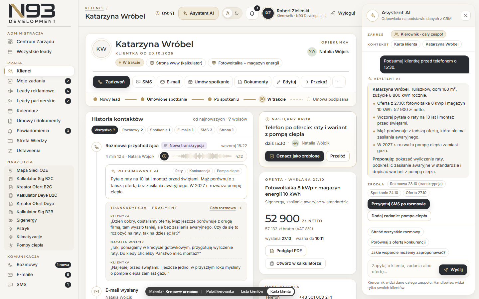Select suggestion Porównaj z ofertą konkurencji
479x299 pixels.
coord(398,242)
